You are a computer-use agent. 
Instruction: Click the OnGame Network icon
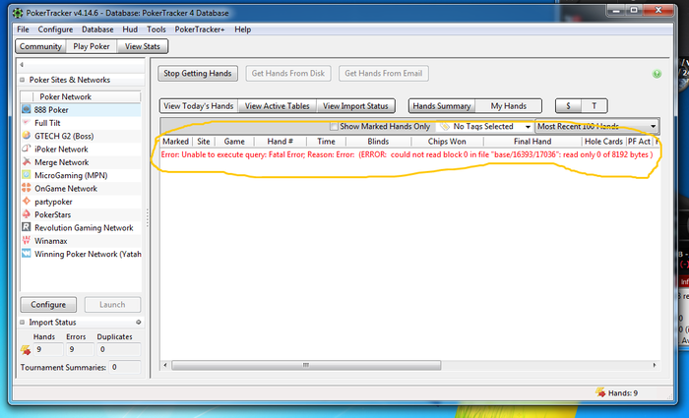click(x=27, y=188)
